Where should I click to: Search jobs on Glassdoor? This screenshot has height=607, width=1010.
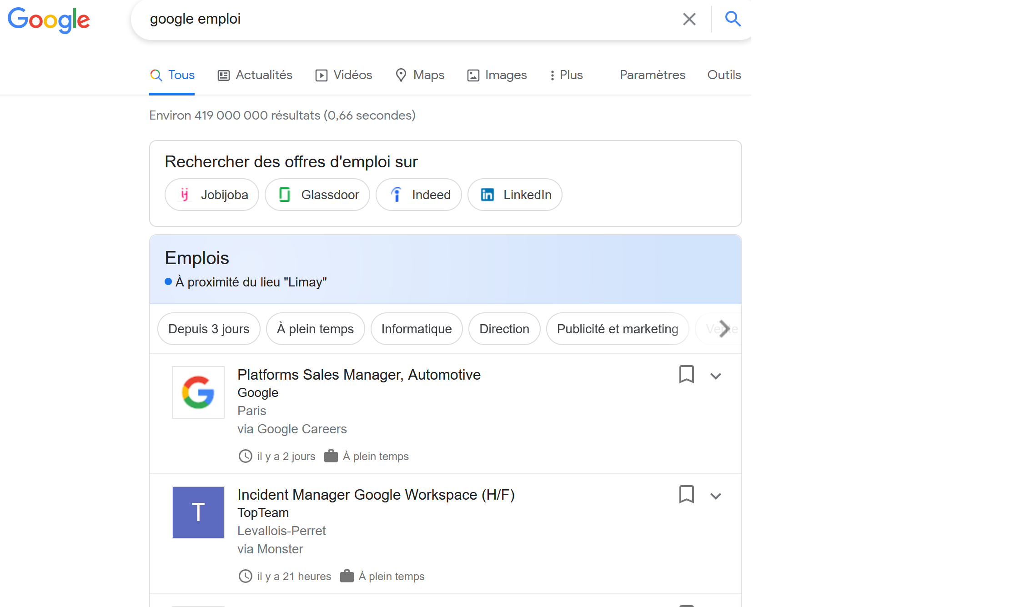[x=317, y=195]
